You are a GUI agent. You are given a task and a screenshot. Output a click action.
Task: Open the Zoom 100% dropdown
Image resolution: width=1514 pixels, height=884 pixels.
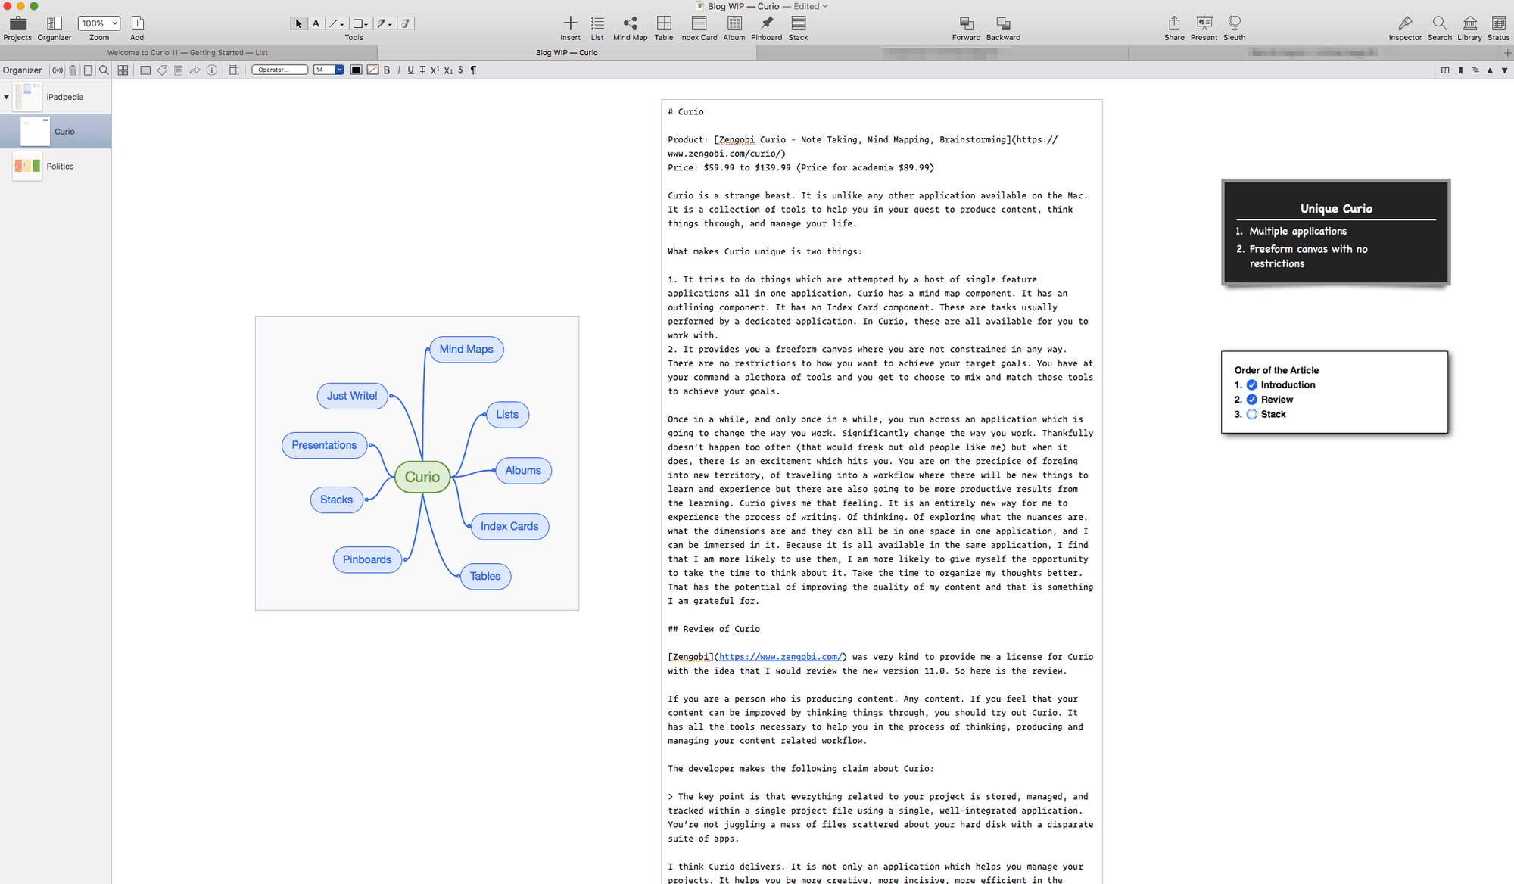pyautogui.click(x=99, y=23)
